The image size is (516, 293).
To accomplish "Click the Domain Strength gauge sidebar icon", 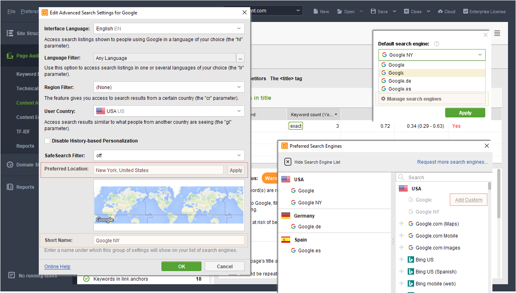I will click(x=10, y=164).
